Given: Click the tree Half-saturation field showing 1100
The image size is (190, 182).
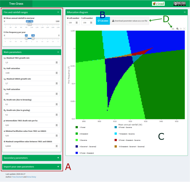Looking at the screenshot, I should coord(31,73).
